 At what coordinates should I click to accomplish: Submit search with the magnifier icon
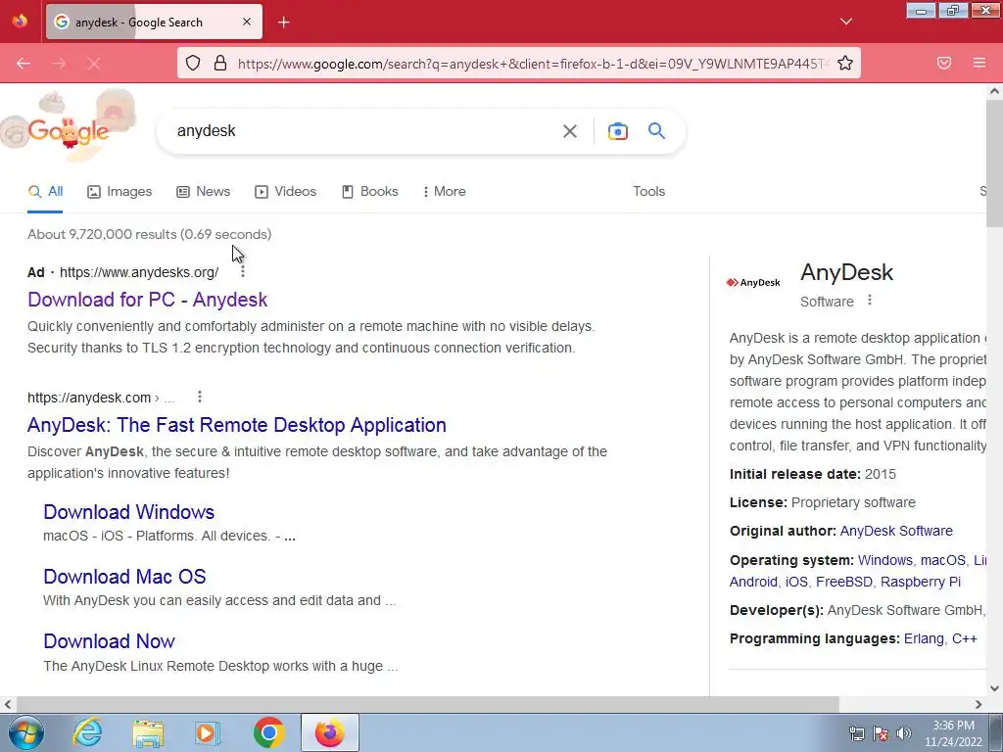[656, 131]
